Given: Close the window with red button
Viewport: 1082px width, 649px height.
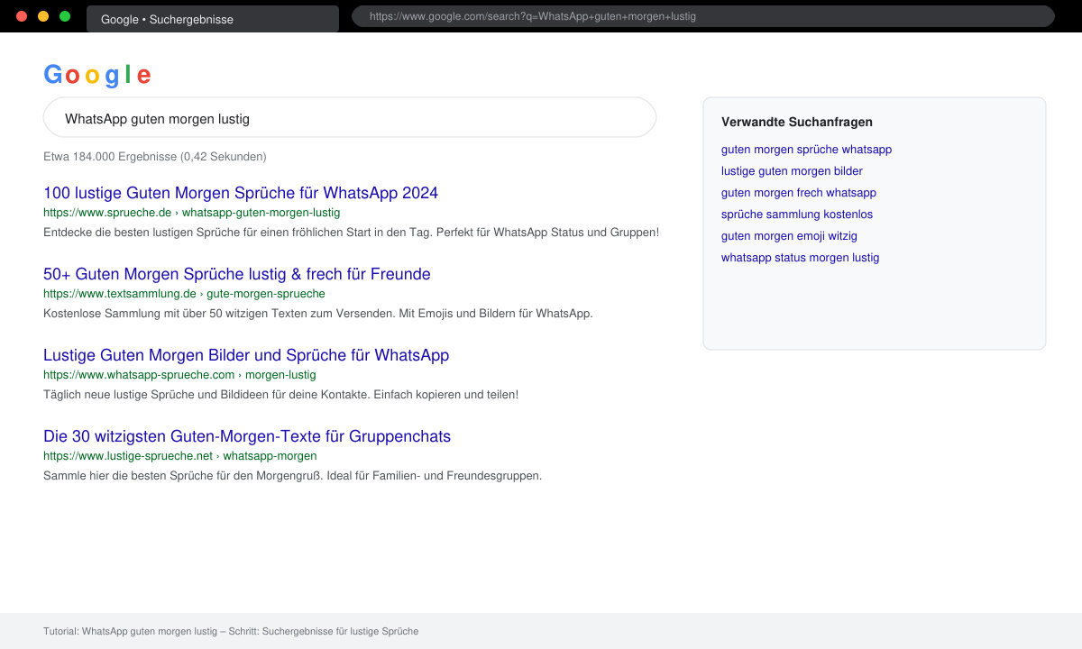Looking at the screenshot, I should pos(22,16).
